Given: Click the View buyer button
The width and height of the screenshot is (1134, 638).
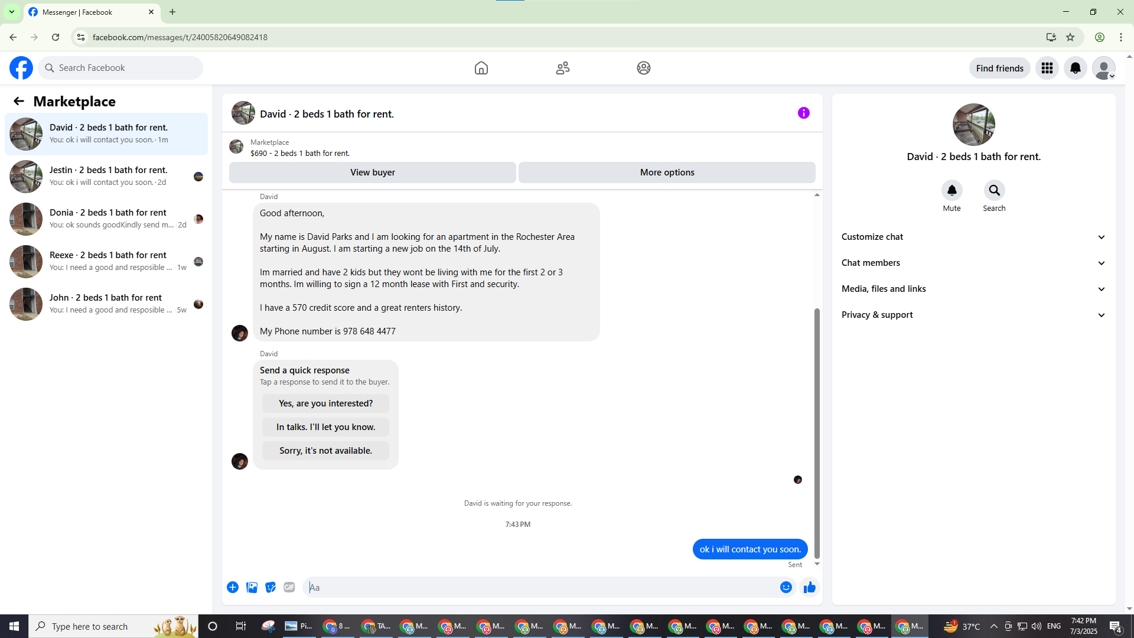Looking at the screenshot, I should click(x=372, y=172).
